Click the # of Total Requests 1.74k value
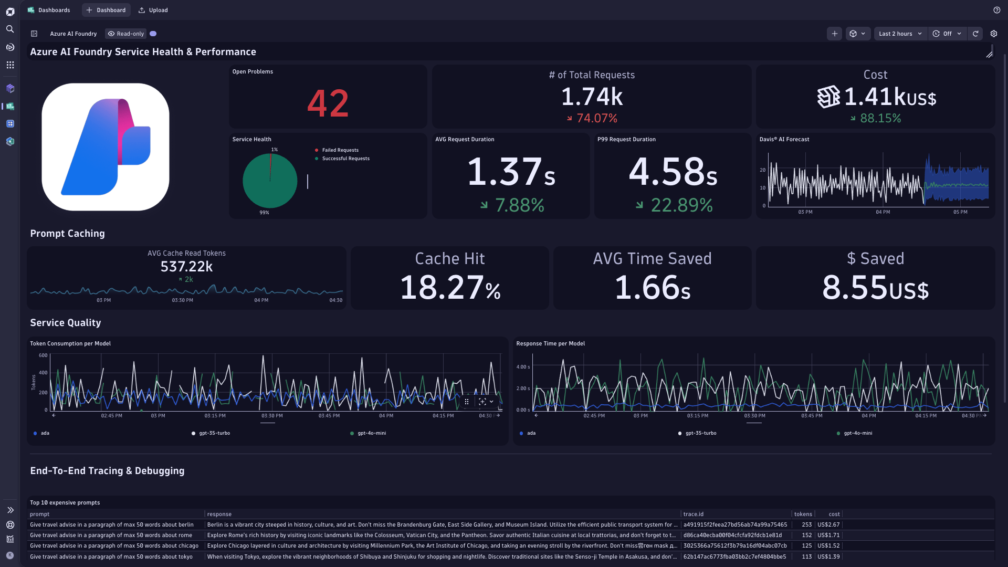This screenshot has width=1008, height=567. click(x=592, y=97)
